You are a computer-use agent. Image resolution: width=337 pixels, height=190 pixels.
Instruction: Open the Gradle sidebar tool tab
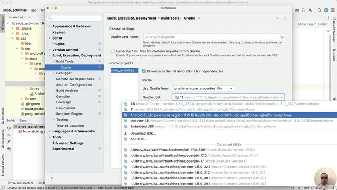(334, 55)
